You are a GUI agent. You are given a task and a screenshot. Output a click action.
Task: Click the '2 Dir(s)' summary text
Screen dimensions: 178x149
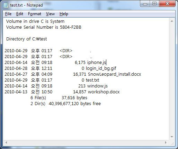(38, 104)
